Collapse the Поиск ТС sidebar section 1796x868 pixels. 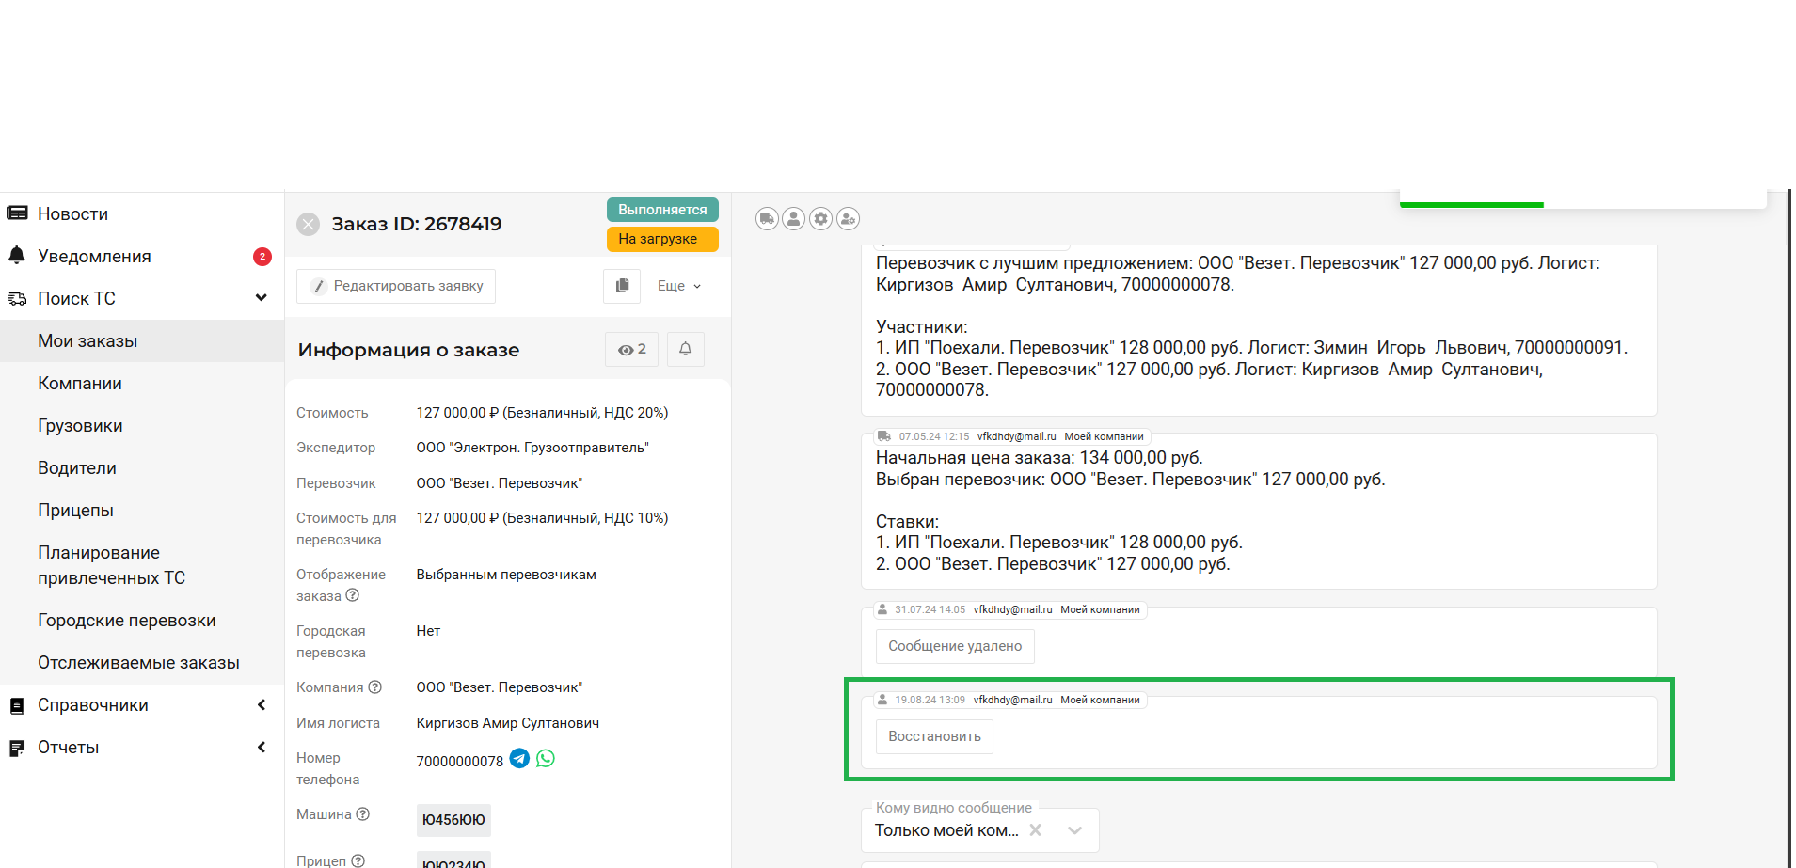click(x=262, y=298)
